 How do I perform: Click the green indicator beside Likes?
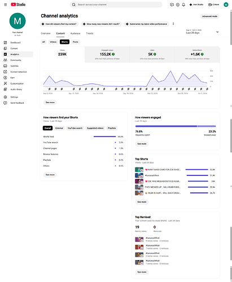(155, 54)
